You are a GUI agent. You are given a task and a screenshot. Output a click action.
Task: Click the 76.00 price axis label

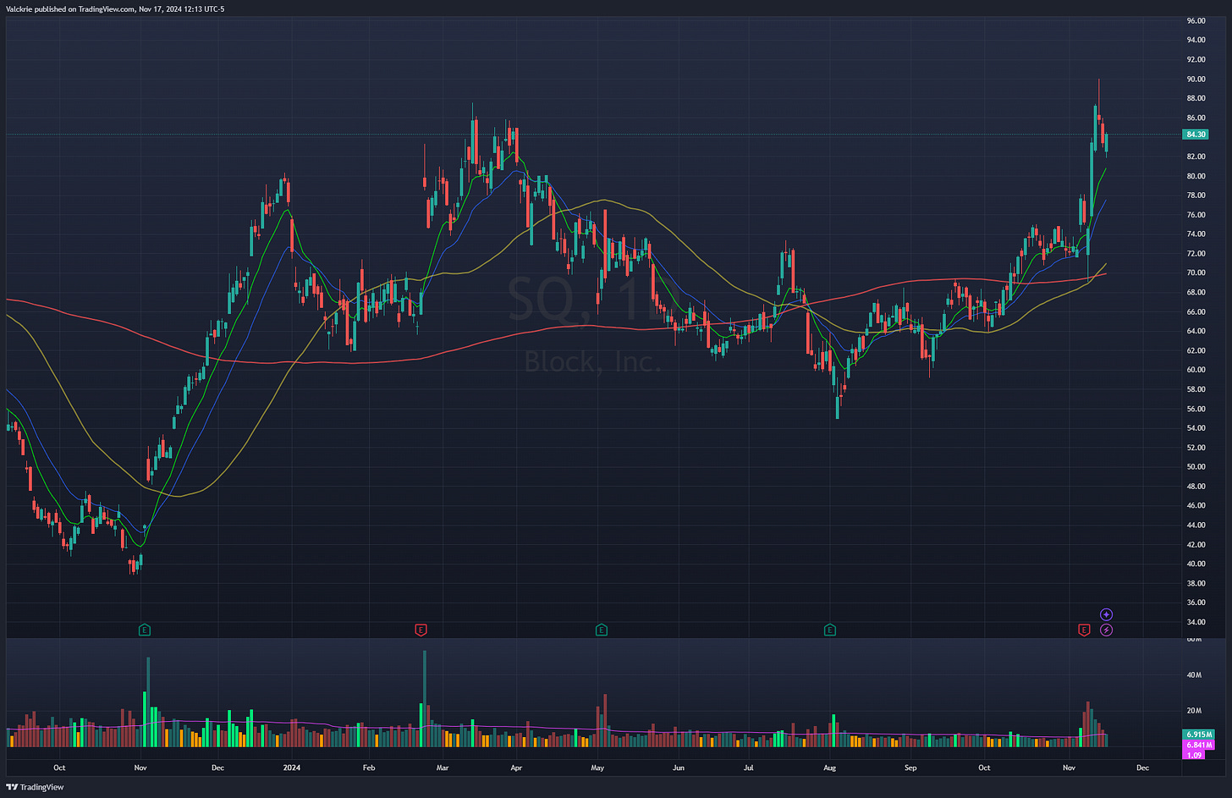tap(1196, 215)
